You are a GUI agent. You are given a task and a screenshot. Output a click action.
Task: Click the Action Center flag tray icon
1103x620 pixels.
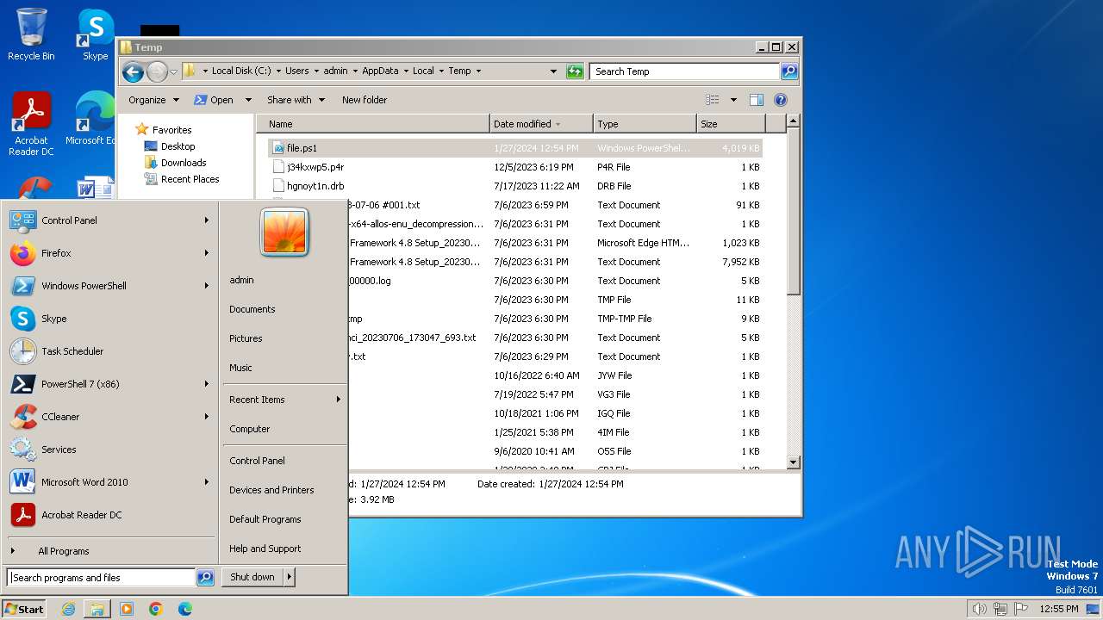click(1020, 609)
